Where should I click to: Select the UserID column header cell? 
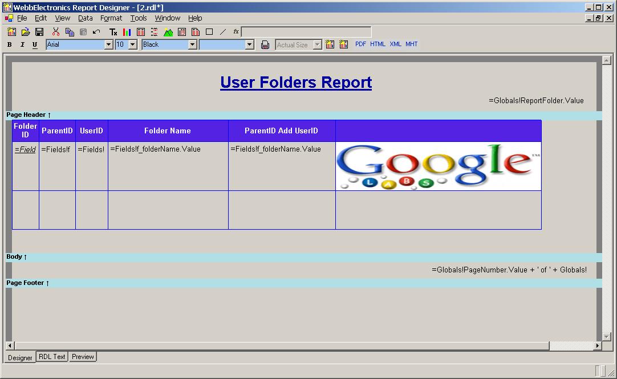tap(92, 131)
